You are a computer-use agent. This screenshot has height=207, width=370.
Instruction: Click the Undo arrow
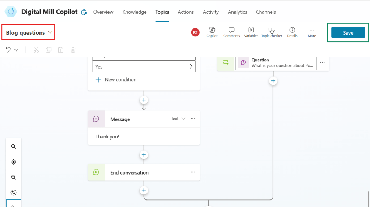point(8,50)
